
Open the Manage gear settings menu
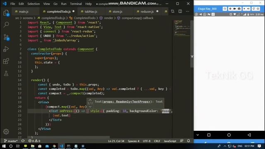click(x=6, y=132)
